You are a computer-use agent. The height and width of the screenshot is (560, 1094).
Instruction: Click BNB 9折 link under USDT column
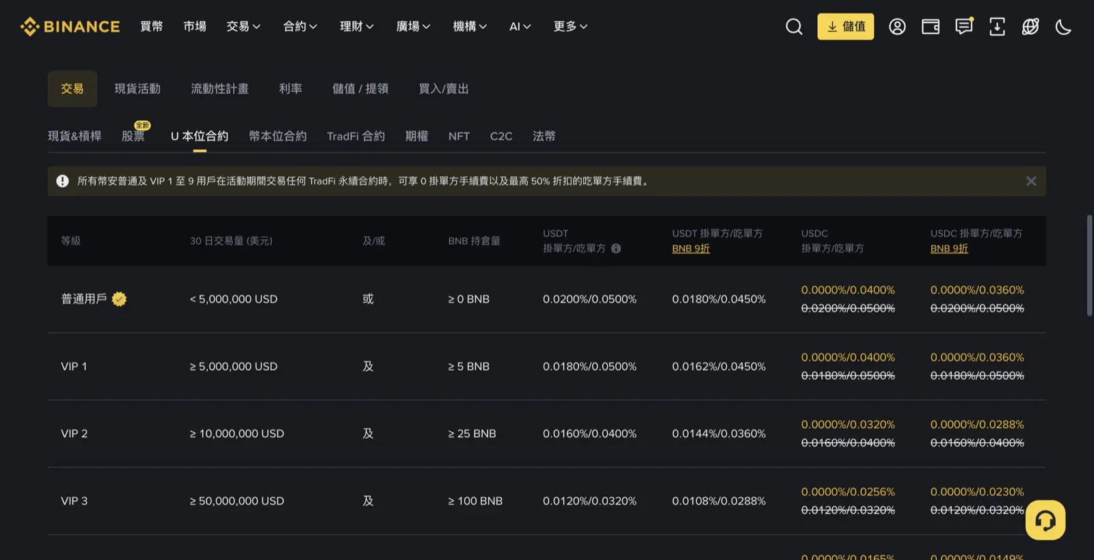[691, 249]
